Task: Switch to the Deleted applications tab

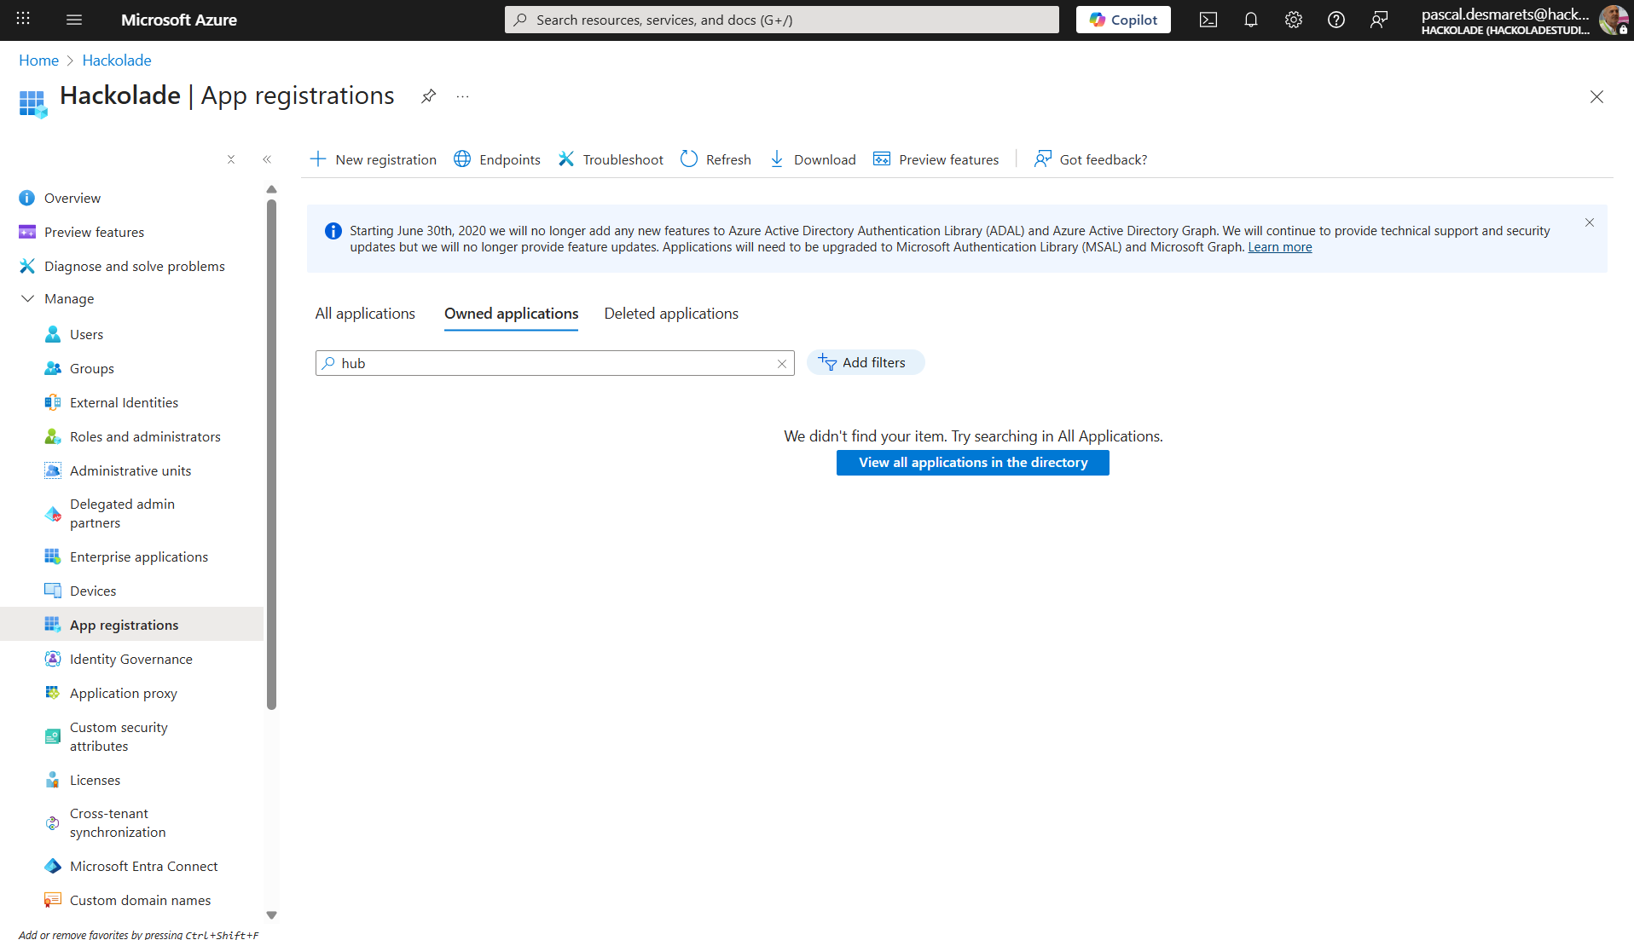Action: click(x=670, y=313)
